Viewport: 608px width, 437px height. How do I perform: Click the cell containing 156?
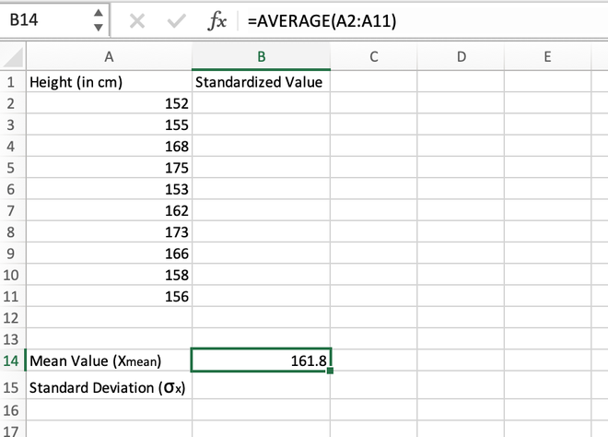(109, 296)
